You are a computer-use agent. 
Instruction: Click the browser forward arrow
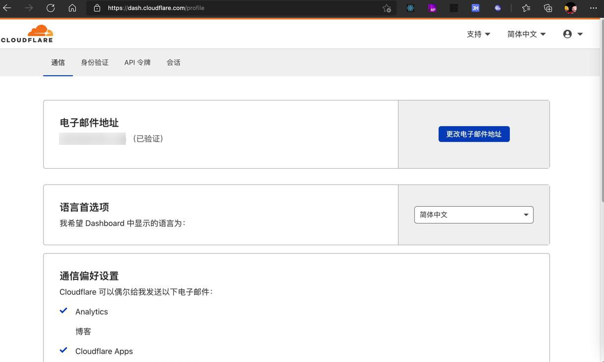(x=29, y=8)
